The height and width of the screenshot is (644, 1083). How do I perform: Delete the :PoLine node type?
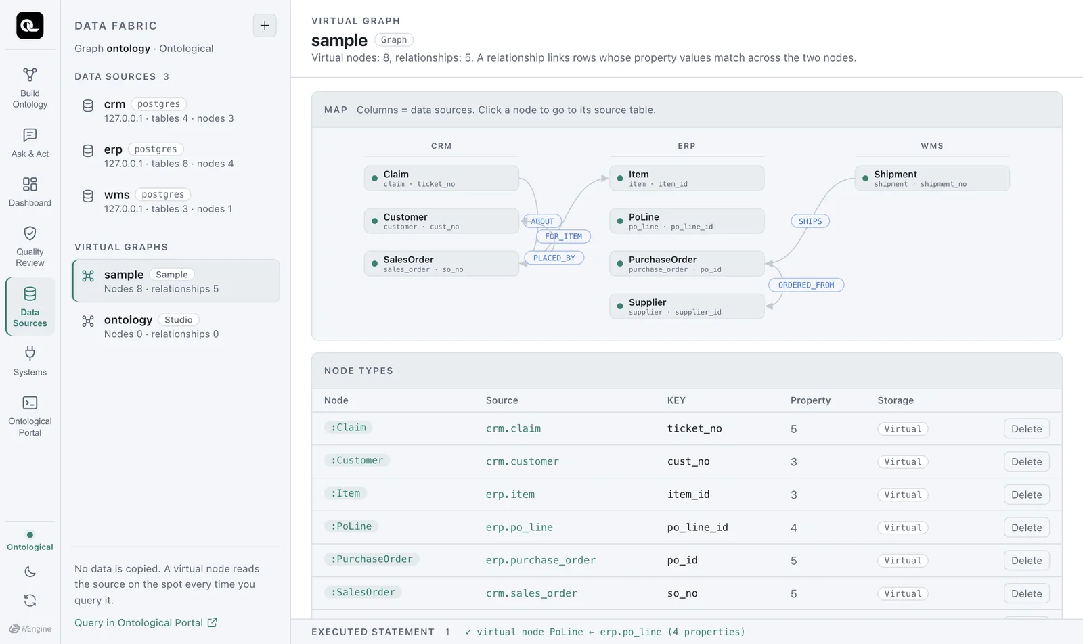1026,528
